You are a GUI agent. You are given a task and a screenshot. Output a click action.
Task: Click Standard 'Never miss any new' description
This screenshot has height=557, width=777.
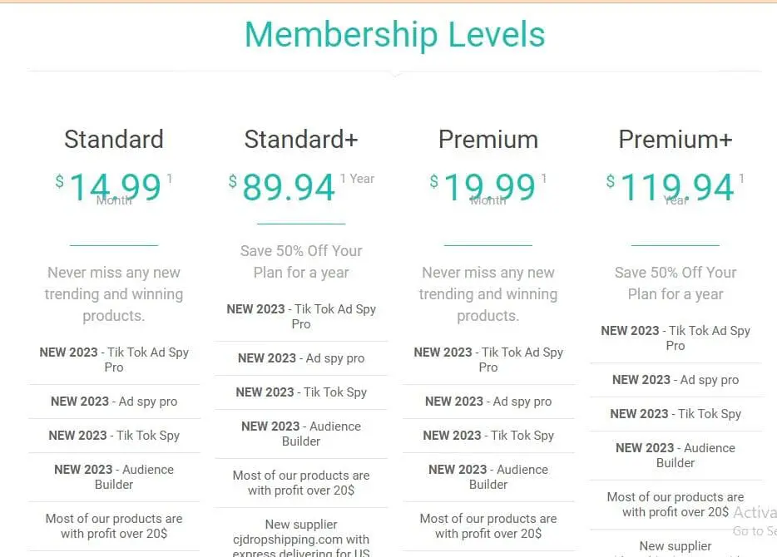click(114, 293)
